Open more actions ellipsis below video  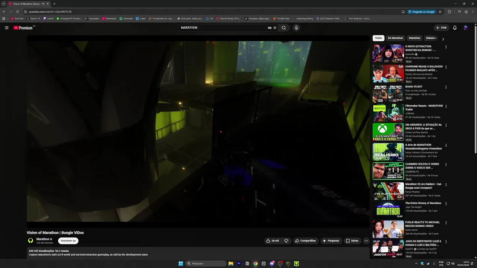coord(366,241)
